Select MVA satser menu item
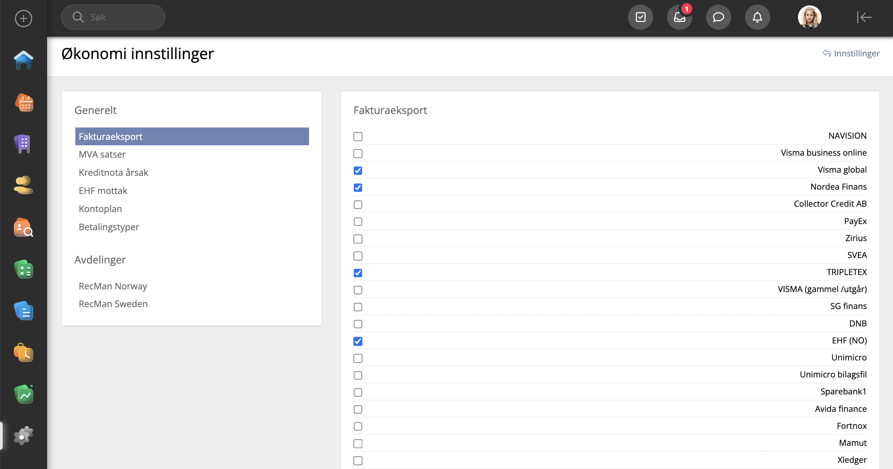The image size is (893, 469). 102,155
